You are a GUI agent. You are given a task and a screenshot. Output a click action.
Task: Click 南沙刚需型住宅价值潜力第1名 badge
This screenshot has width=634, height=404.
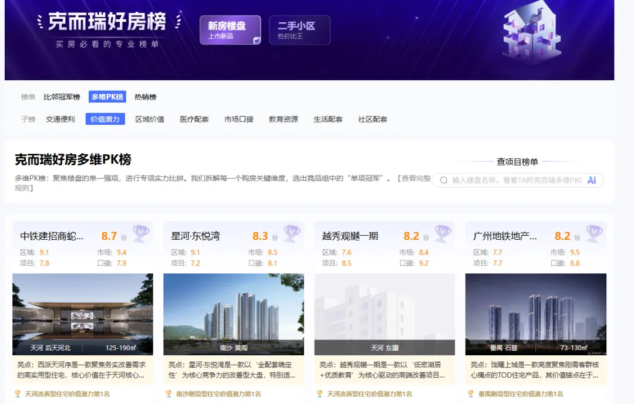click(x=218, y=394)
